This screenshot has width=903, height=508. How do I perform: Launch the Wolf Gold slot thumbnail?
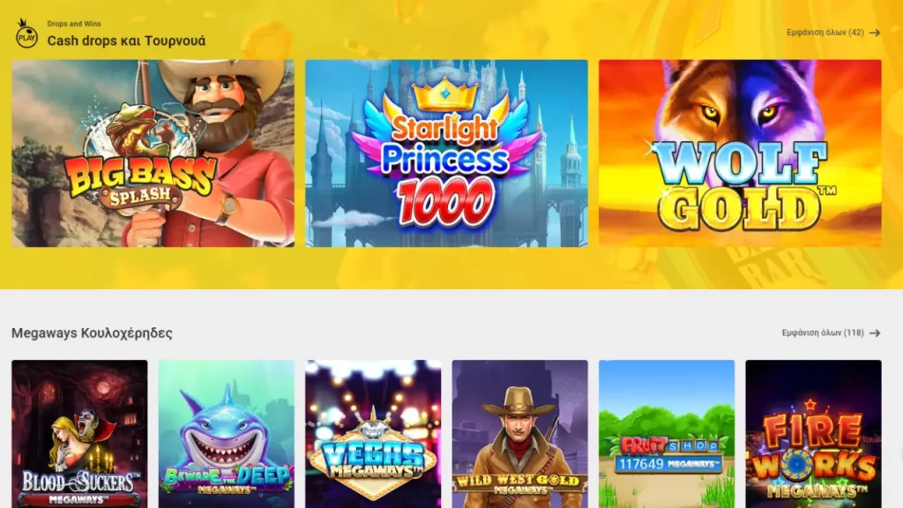(x=740, y=153)
